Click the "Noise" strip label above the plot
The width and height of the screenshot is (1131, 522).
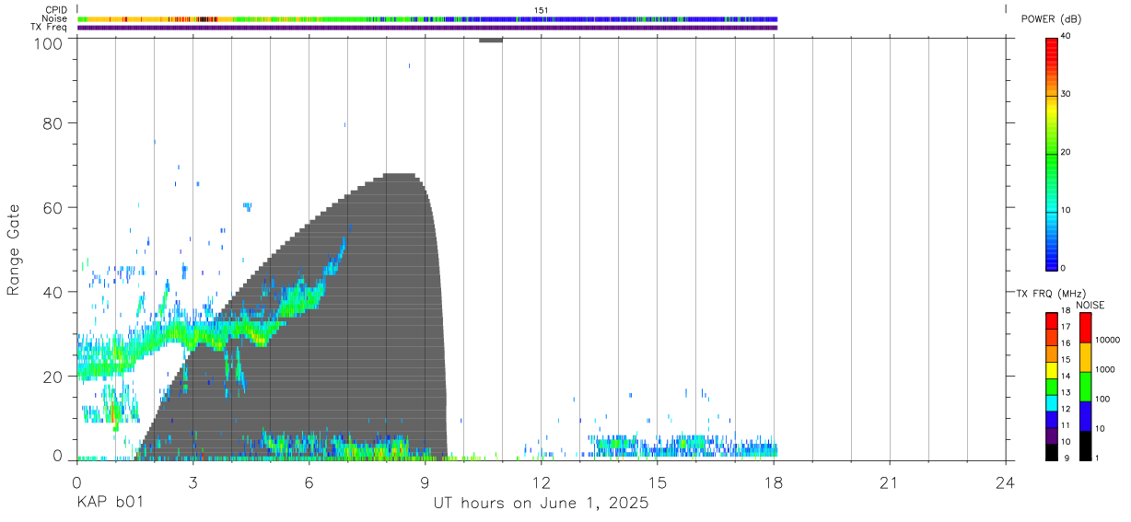tap(54, 18)
